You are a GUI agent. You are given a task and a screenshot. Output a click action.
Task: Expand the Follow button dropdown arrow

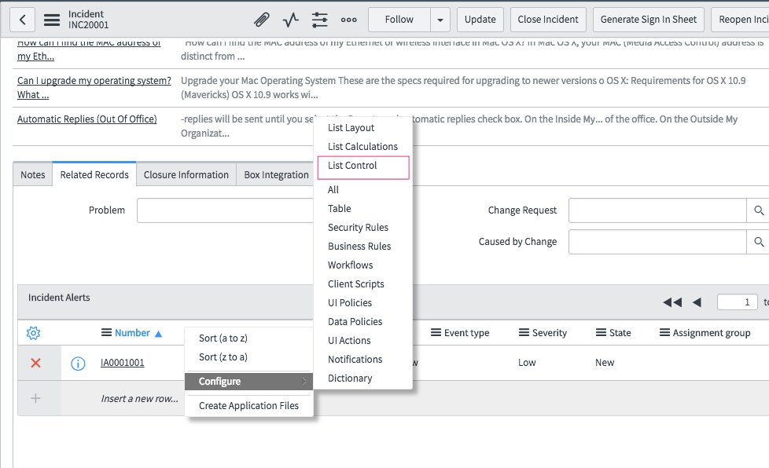point(440,20)
